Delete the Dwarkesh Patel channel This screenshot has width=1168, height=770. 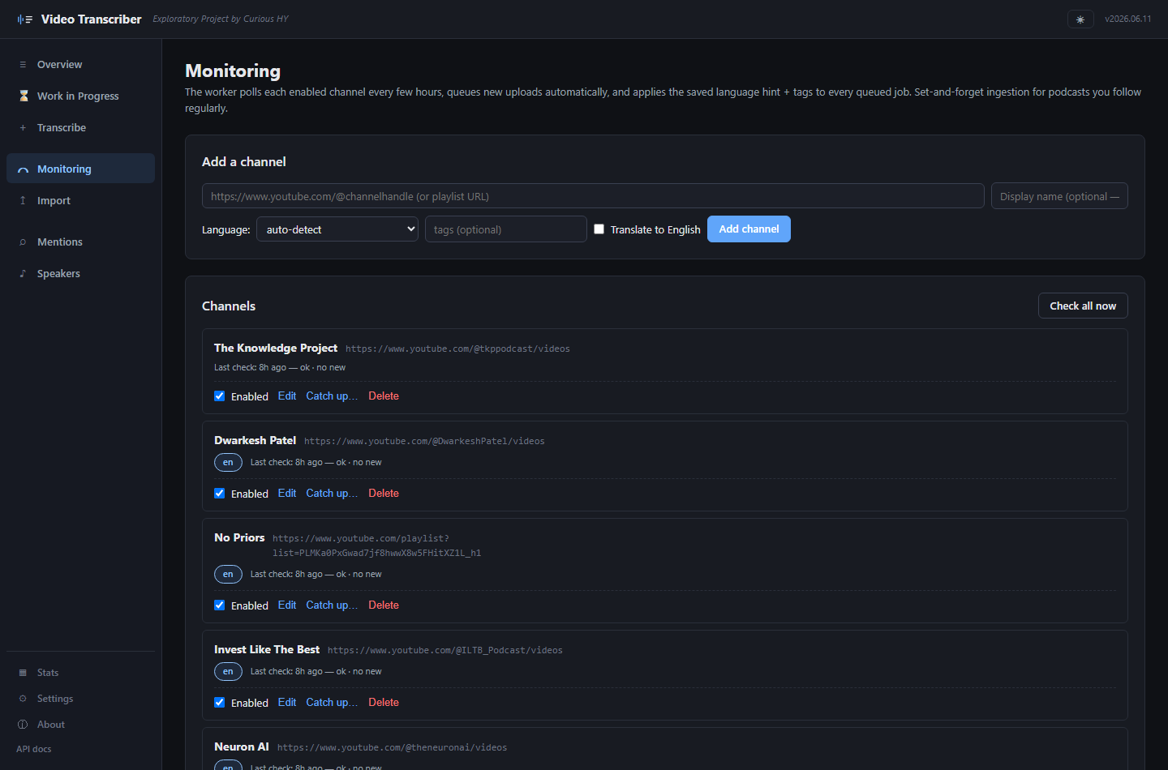click(384, 494)
